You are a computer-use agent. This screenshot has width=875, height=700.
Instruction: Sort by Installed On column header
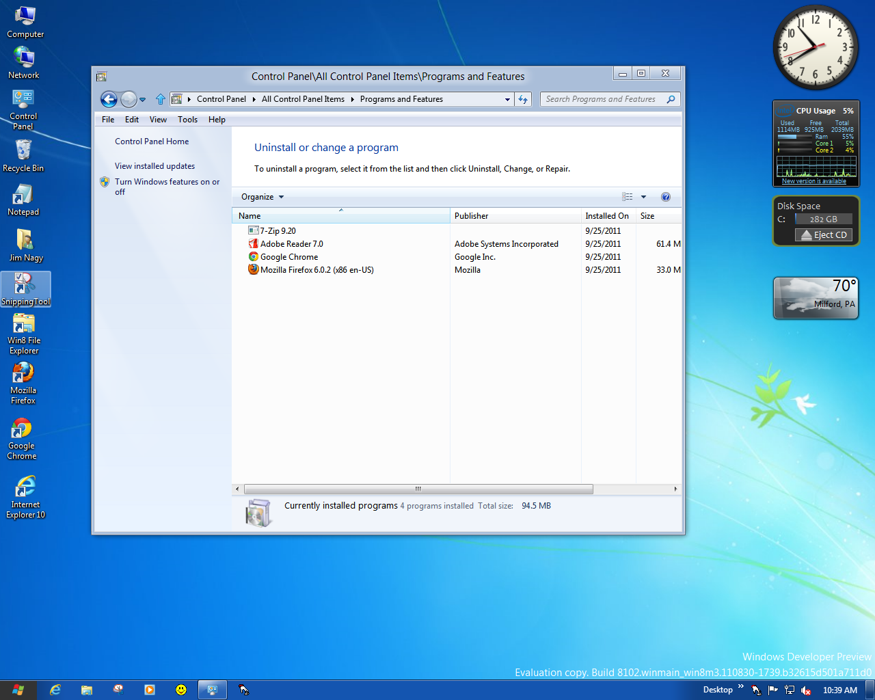(608, 216)
